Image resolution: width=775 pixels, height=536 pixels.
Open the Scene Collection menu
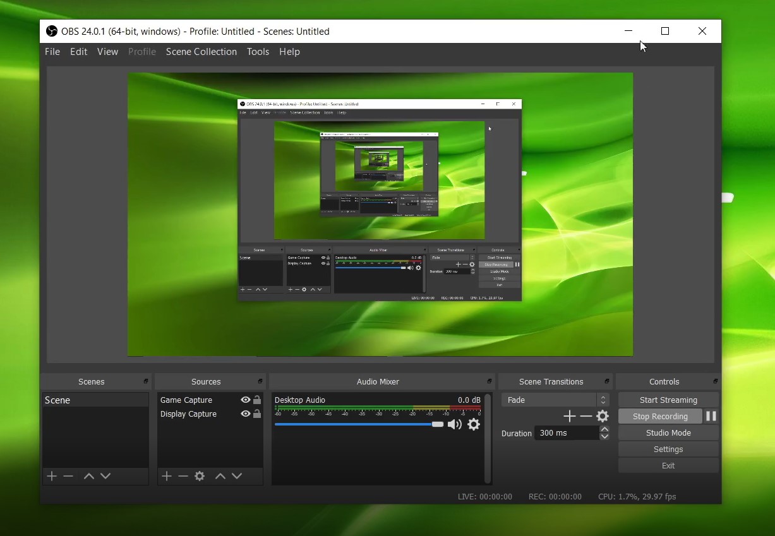(x=201, y=52)
